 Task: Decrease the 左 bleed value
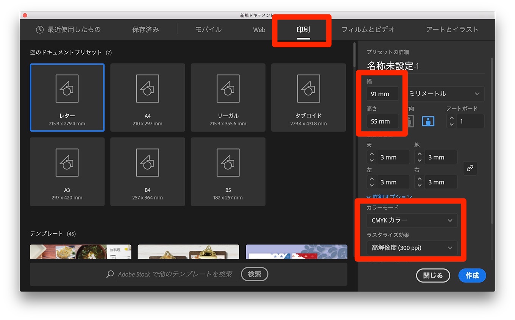click(x=372, y=185)
